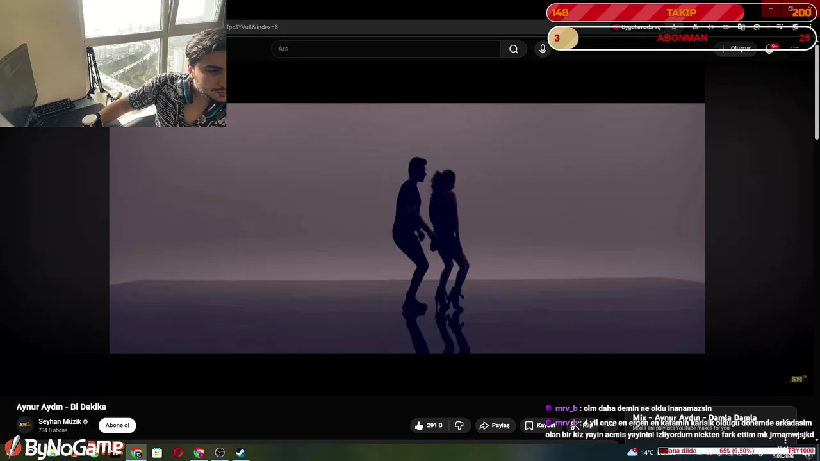Bookmark page with address bar star
This screenshot has width=820, height=461.
click(673, 28)
